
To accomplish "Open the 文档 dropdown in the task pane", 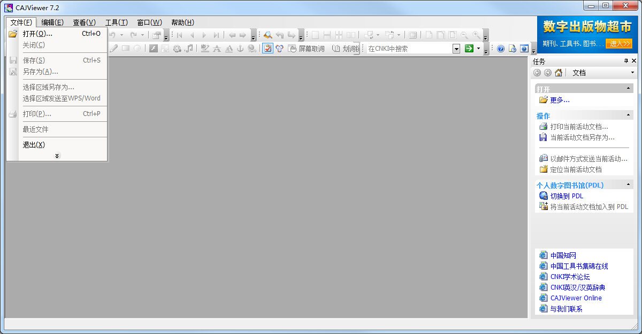I will (632, 73).
